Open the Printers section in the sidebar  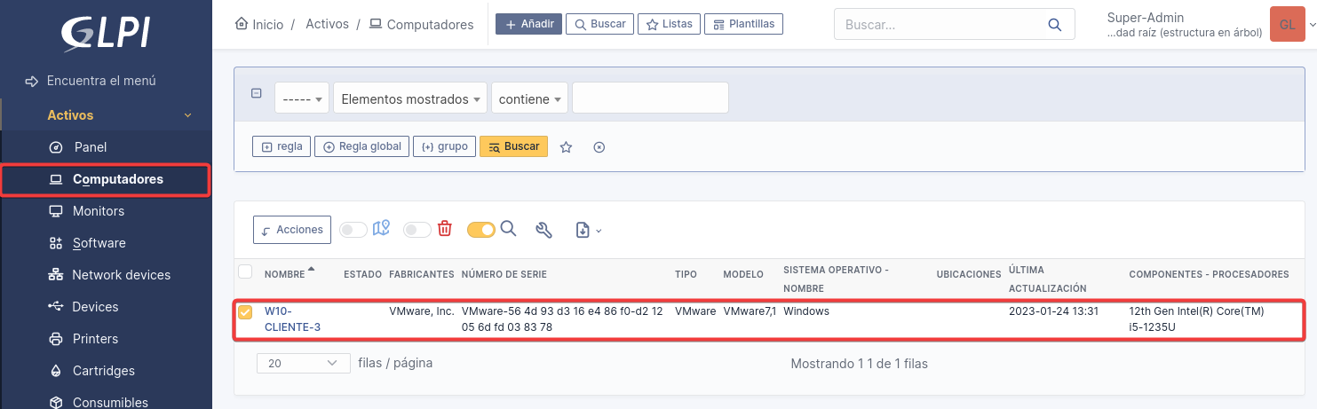[x=95, y=339]
